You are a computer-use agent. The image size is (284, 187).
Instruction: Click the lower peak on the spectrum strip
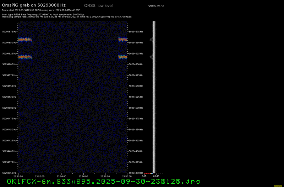[x=151, y=57]
